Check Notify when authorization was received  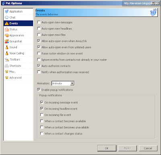coord(39,72)
